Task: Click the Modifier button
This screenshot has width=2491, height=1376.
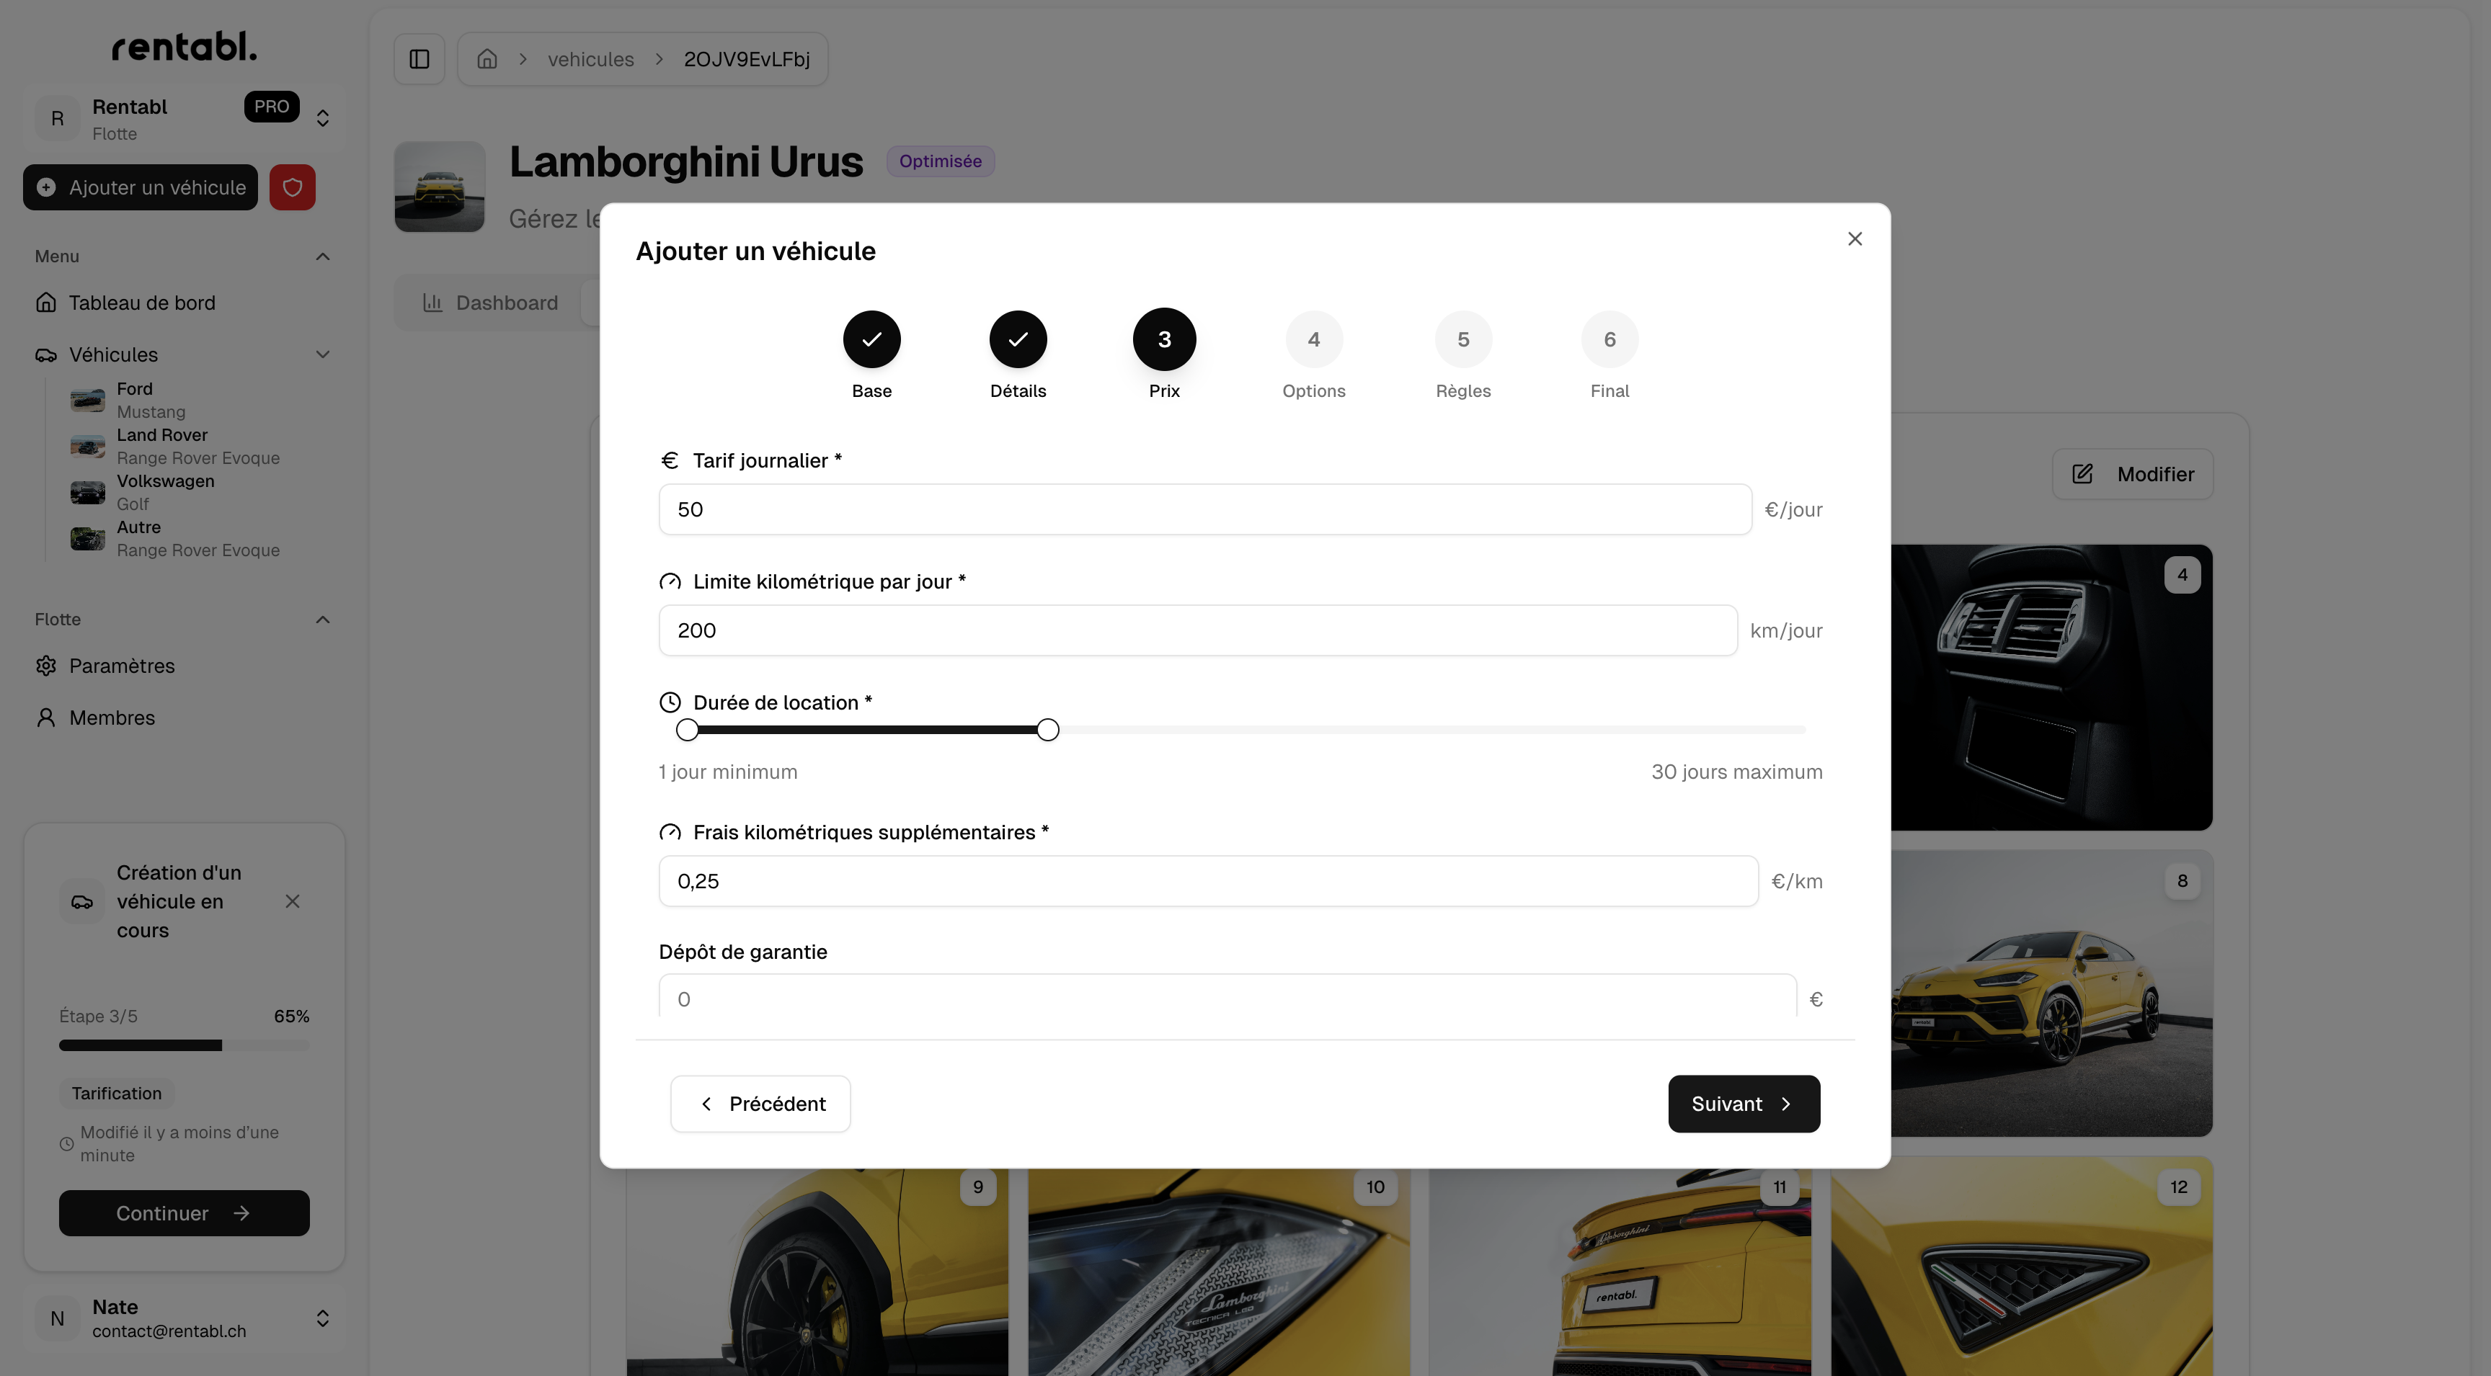Action: pyautogui.click(x=2132, y=473)
